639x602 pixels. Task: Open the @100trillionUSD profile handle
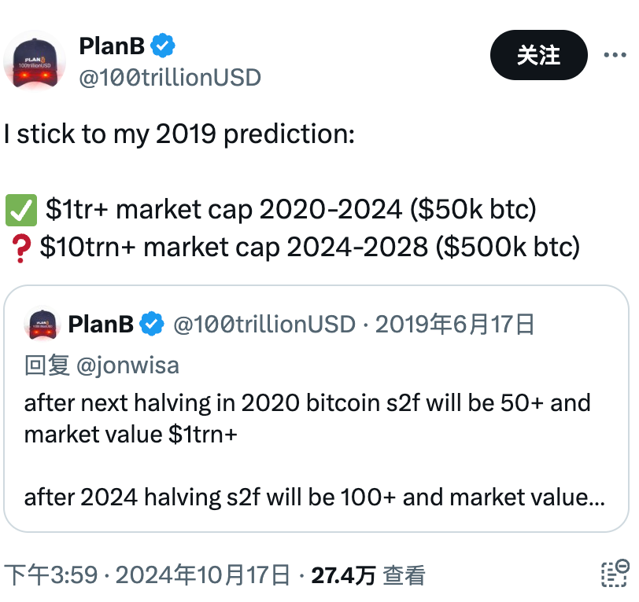click(x=170, y=77)
